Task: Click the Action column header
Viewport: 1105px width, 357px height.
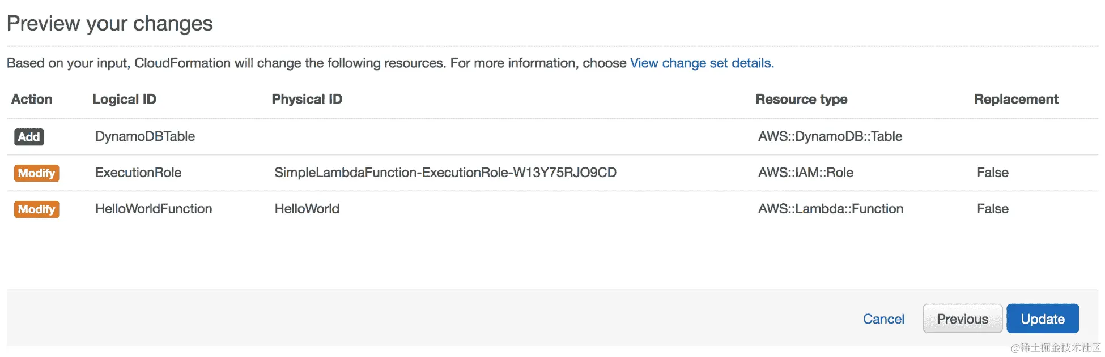Action: [x=32, y=100]
